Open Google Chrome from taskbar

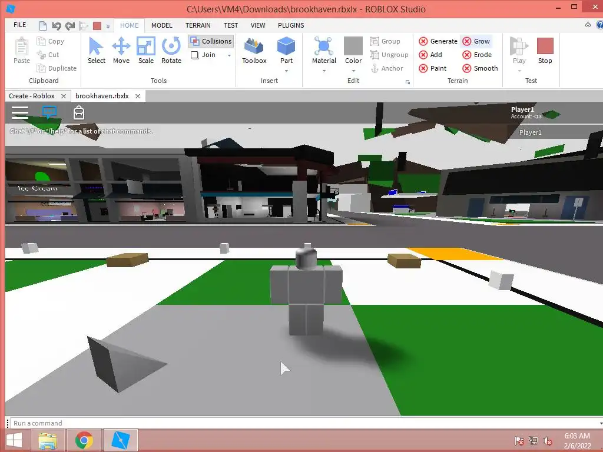pos(84,440)
